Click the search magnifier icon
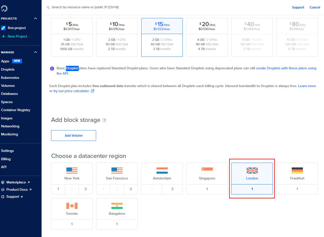Image resolution: width=324 pixels, height=237 pixels. tap(48, 8)
